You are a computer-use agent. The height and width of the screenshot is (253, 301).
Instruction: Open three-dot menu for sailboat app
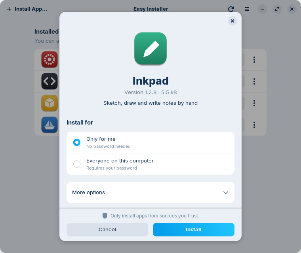click(254, 125)
